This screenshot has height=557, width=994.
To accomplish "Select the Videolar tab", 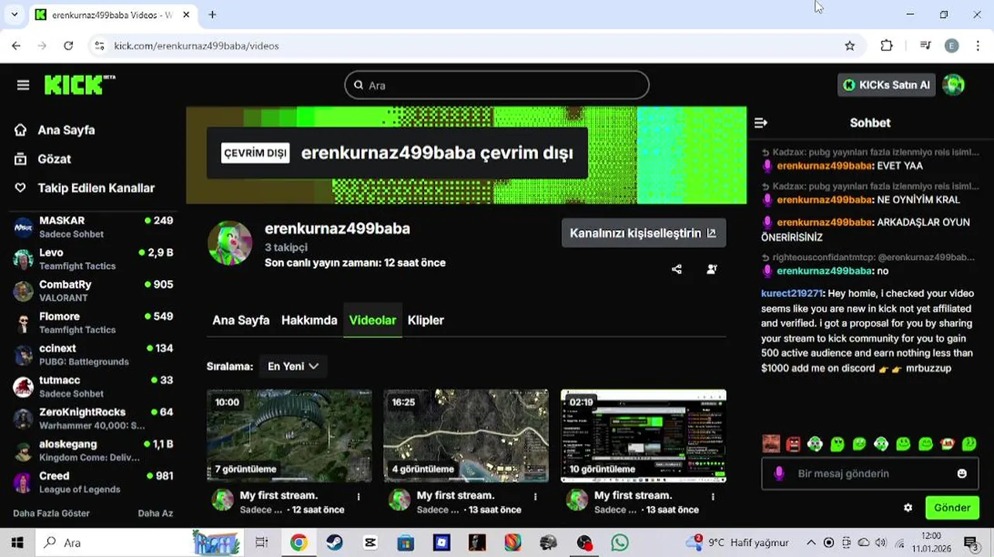I will click(372, 320).
